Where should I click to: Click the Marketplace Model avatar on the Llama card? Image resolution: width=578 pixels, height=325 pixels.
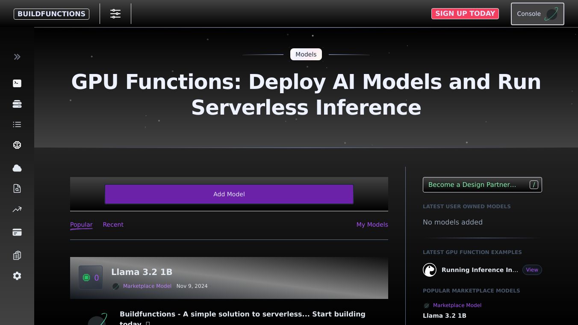click(x=115, y=287)
